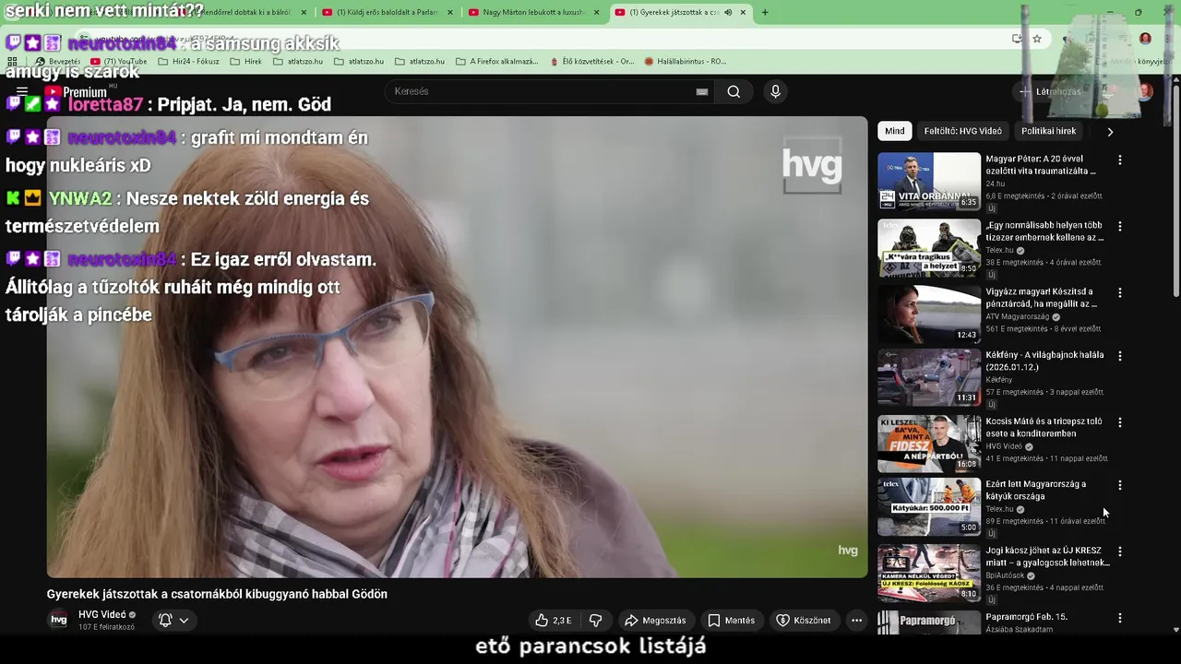The image size is (1181, 664).
Task: Open the on-screen keyboard in search box
Action: pyautogui.click(x=702, y=91)
